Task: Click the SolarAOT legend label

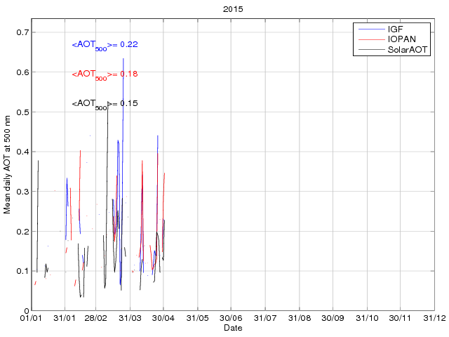Action: tap(408, 51)
